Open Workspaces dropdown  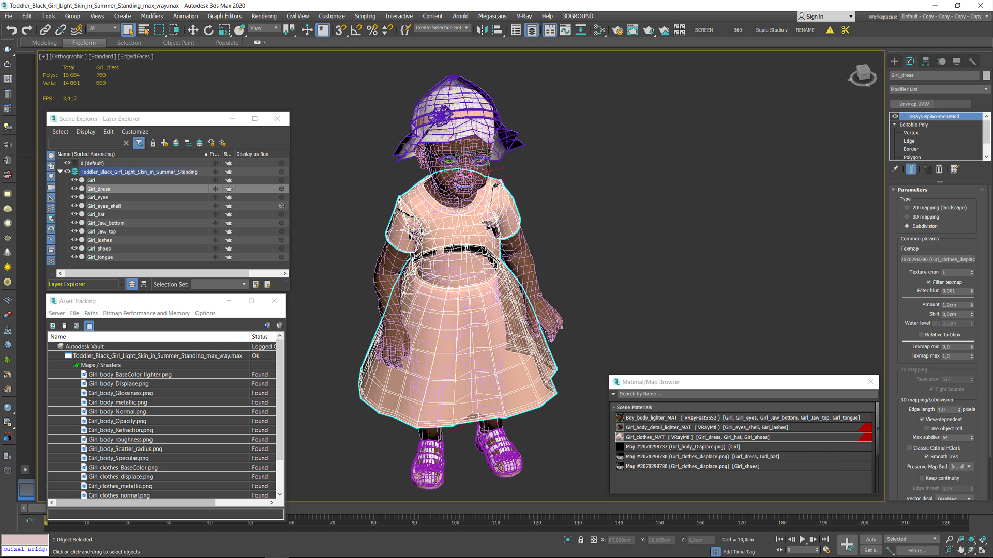944,17
